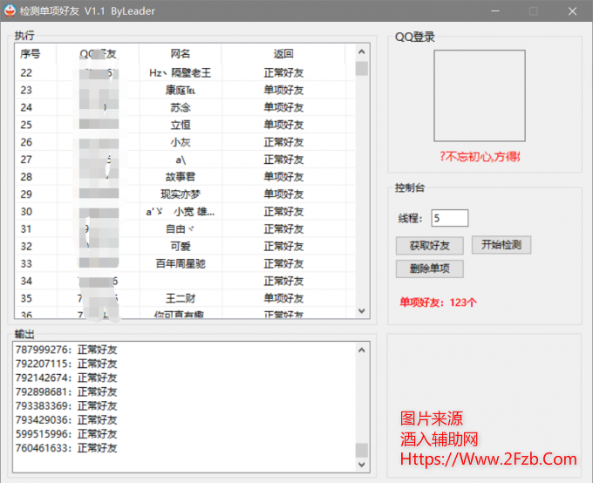Focus the 线程 thread count input
The width and height of the screenshot is (593, 483).
pyautogui.click(x=450, y=218)
